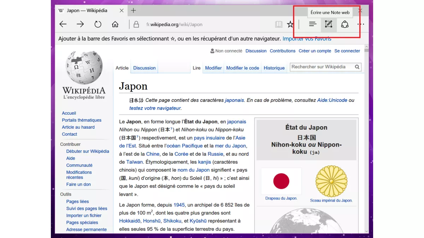The image size is (424, 238).
Task: Open Article au hasard
Action: click(x=78, y=127)
